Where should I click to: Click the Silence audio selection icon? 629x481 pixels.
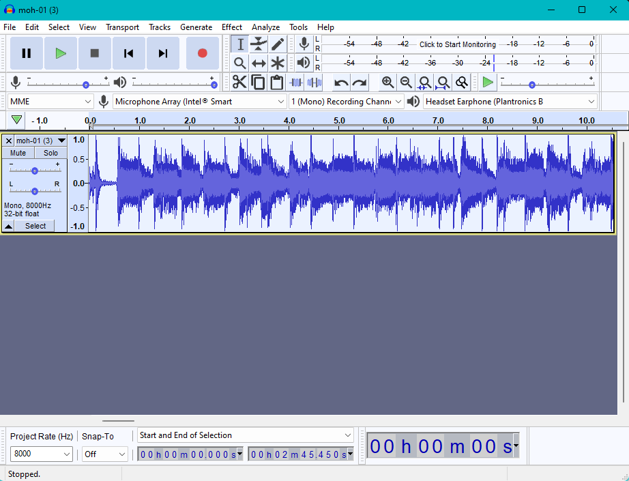(314, 83)
